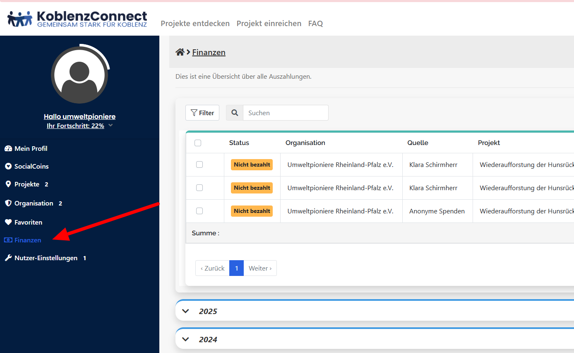This screenshot has height=353, width=574.
Task: Click the magnifier search icon
Action: 235,113
